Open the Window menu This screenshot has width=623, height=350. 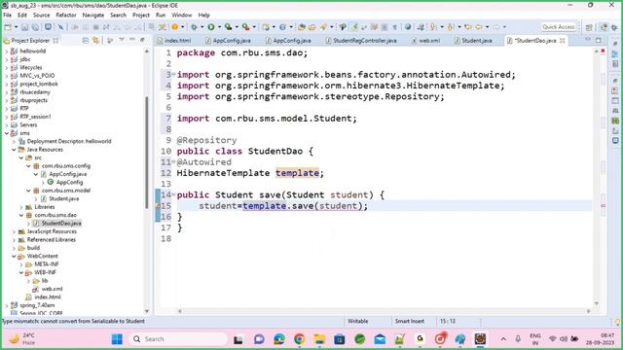tap(182, 16)
